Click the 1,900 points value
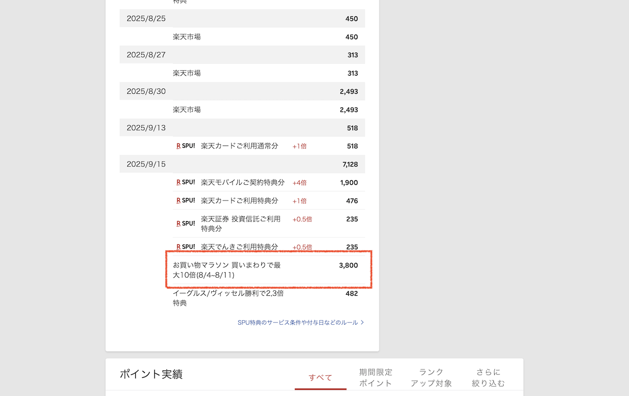Screen dimensions: 629x396 349,182
